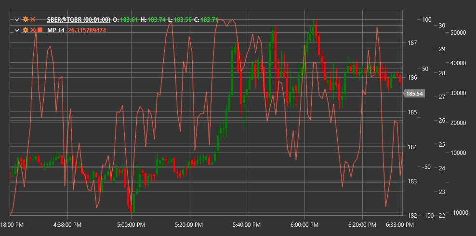Click MP 14 orange color swatch

(40, 30)
